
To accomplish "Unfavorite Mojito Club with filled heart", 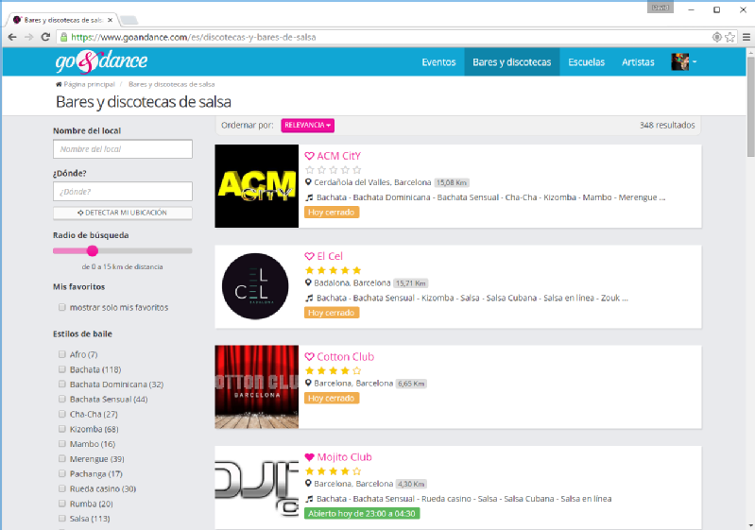I will (310, 457).
